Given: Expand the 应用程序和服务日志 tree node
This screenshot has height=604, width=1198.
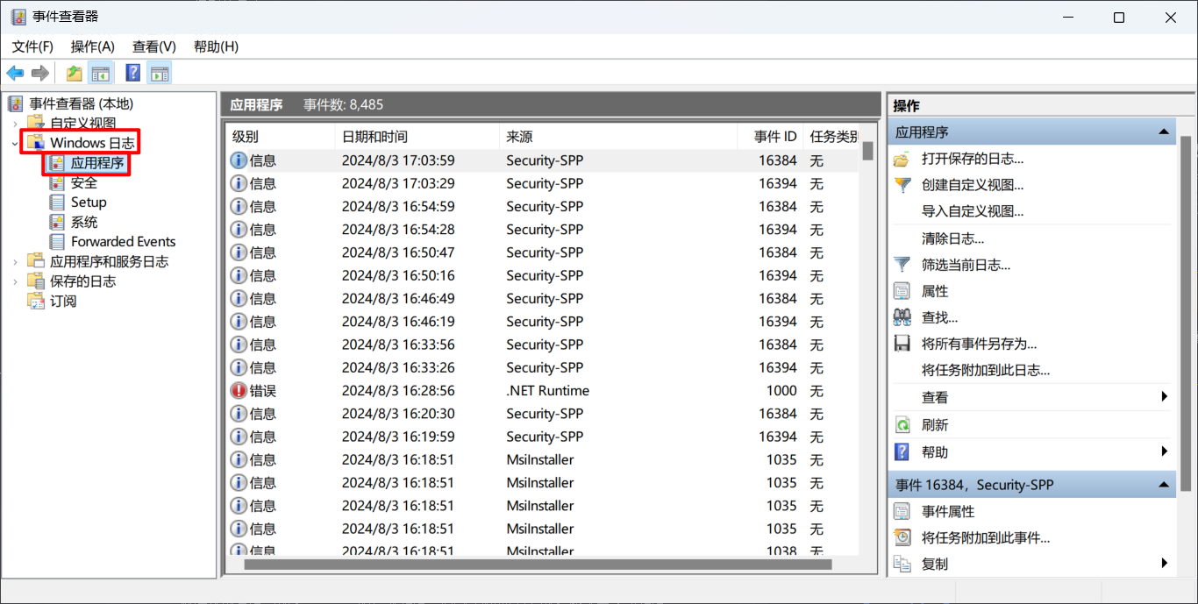Looking at the screenshot, I should pyautogui.click(x=15, y=261).
